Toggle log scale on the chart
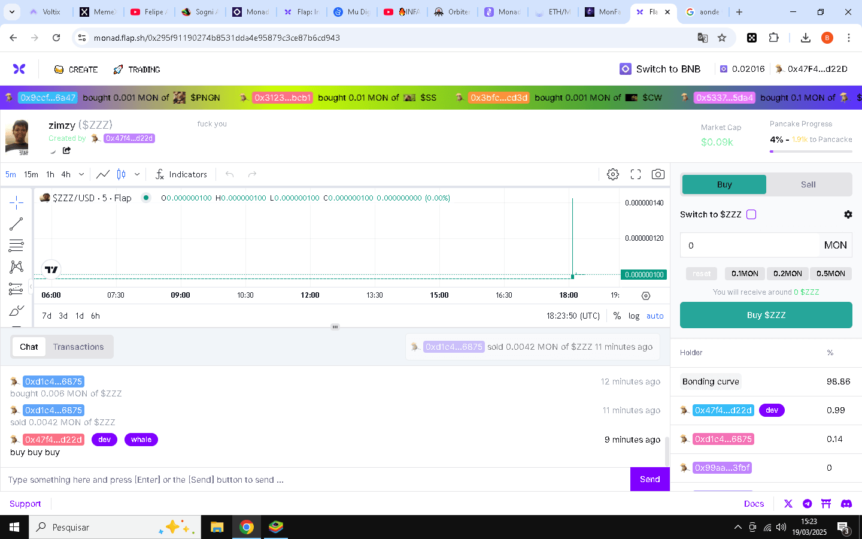The image size is (862, 539). point(633,316)
